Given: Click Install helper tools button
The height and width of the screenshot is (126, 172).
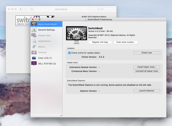Looking at the screenshot, I should click(147, 67).
